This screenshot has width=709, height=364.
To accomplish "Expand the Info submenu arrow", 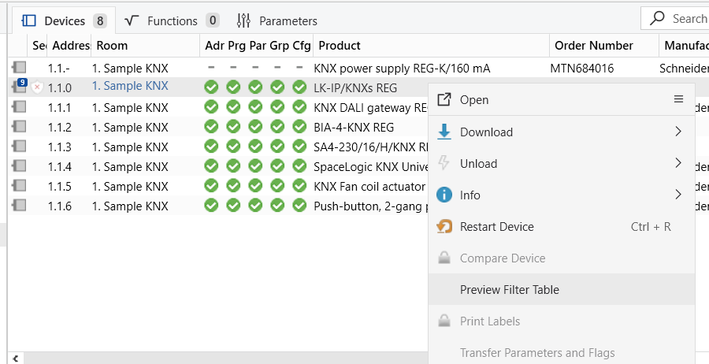I will (678, 195).
